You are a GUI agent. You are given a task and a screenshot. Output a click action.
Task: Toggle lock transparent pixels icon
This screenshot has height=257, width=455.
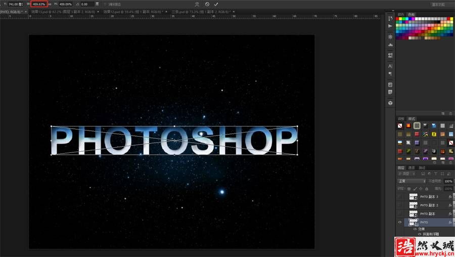coord(409,189)
